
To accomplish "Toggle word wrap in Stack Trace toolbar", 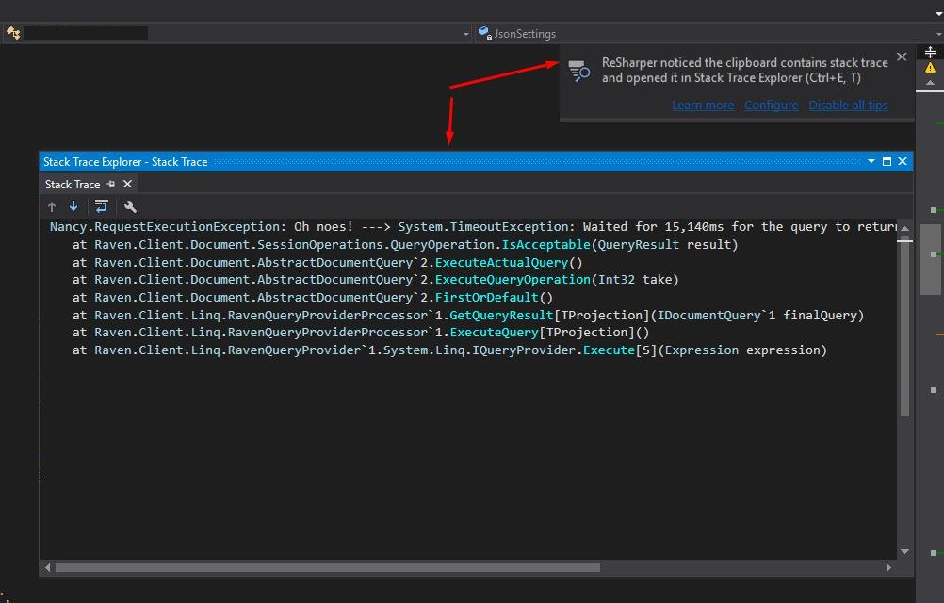I will [x=101, y=206].
